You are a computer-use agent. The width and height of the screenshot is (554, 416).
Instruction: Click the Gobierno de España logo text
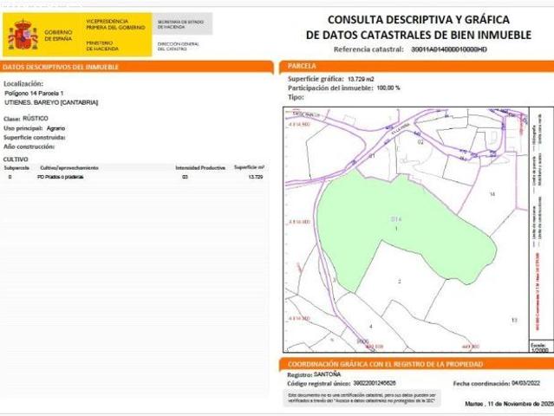coord(58,35)
